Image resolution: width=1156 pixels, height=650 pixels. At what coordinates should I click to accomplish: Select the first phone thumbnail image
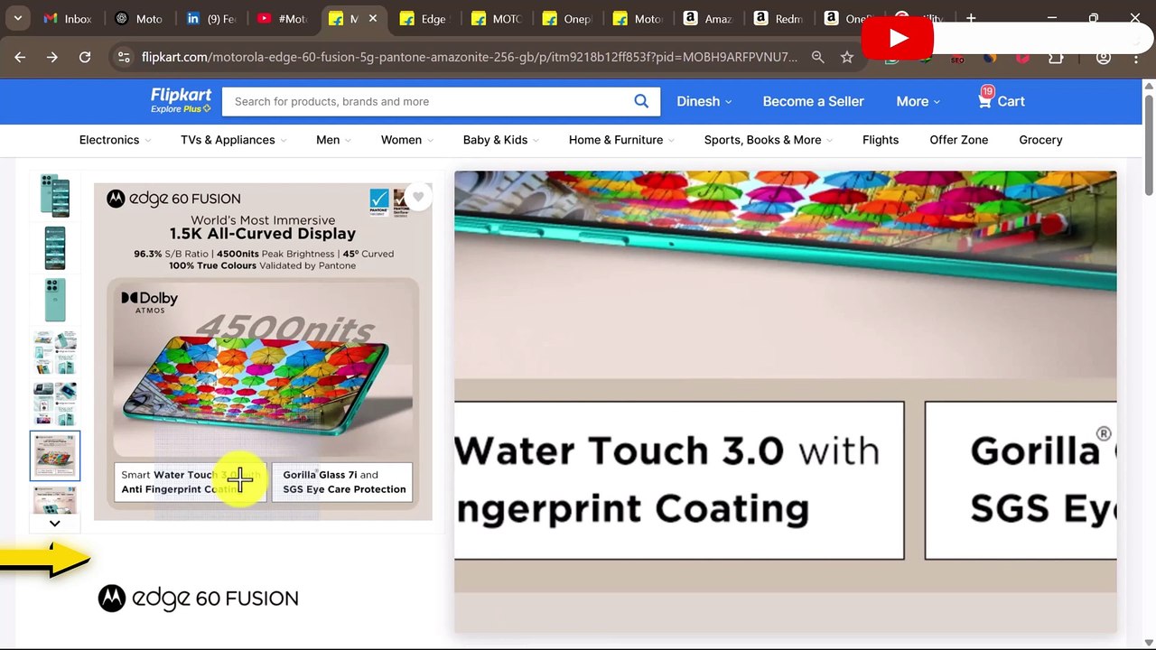(x=55, y=195)
